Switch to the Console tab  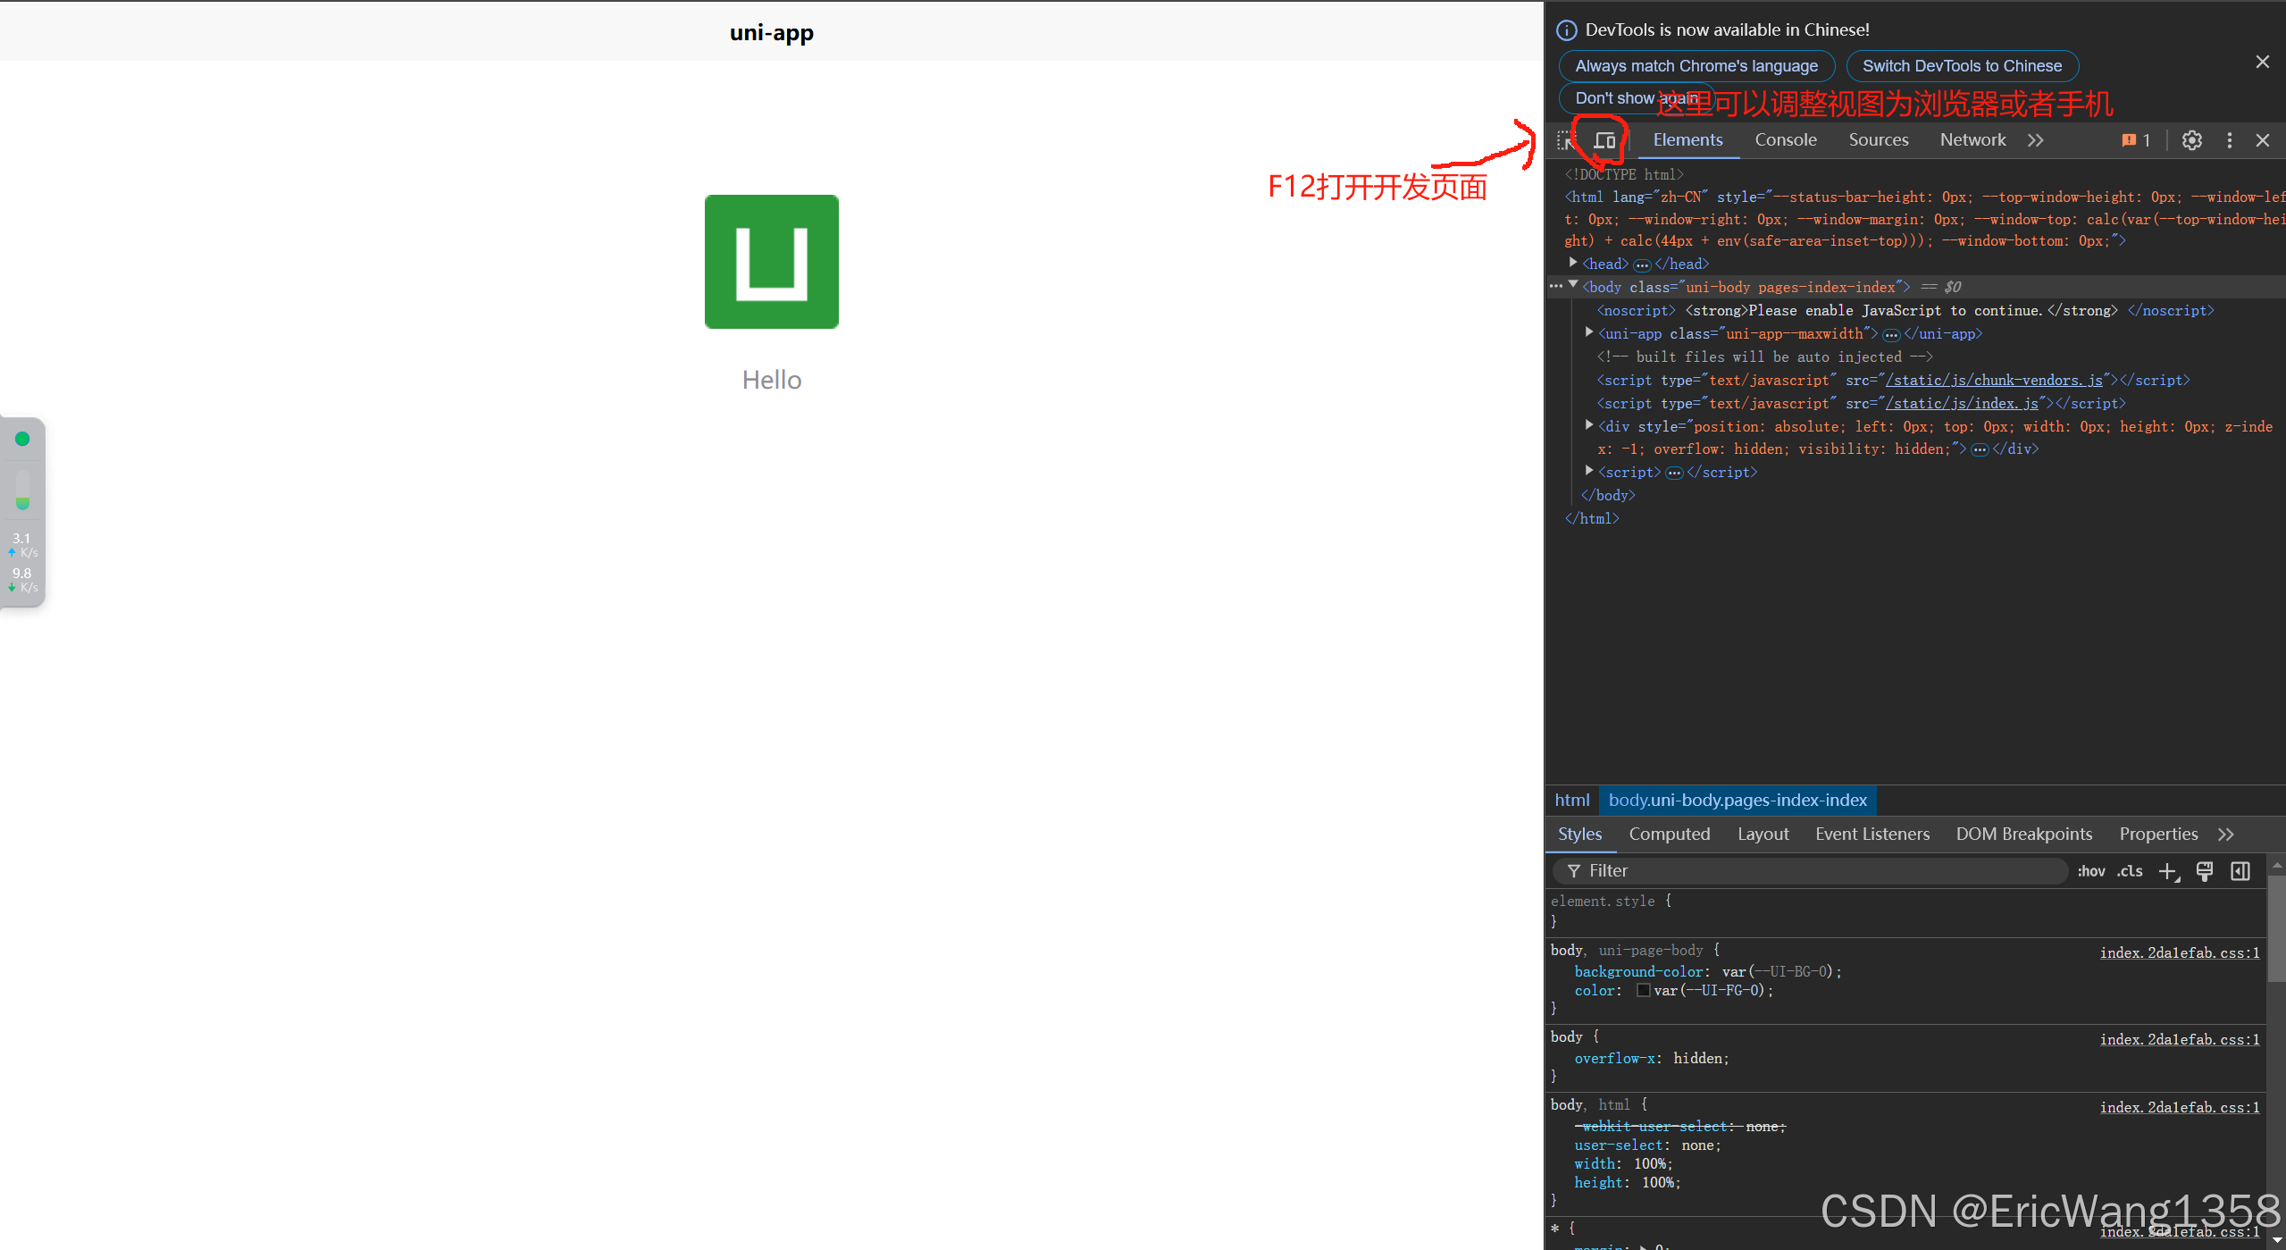[1784, 139]
